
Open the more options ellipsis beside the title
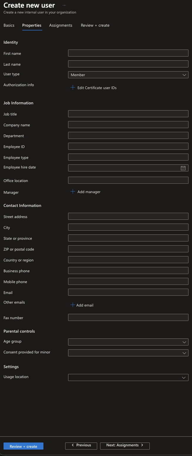[64, 5]
